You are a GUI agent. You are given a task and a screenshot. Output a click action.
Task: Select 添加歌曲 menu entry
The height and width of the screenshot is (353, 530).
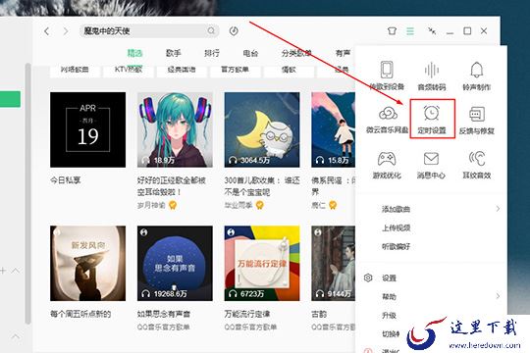tap(396, 209)
